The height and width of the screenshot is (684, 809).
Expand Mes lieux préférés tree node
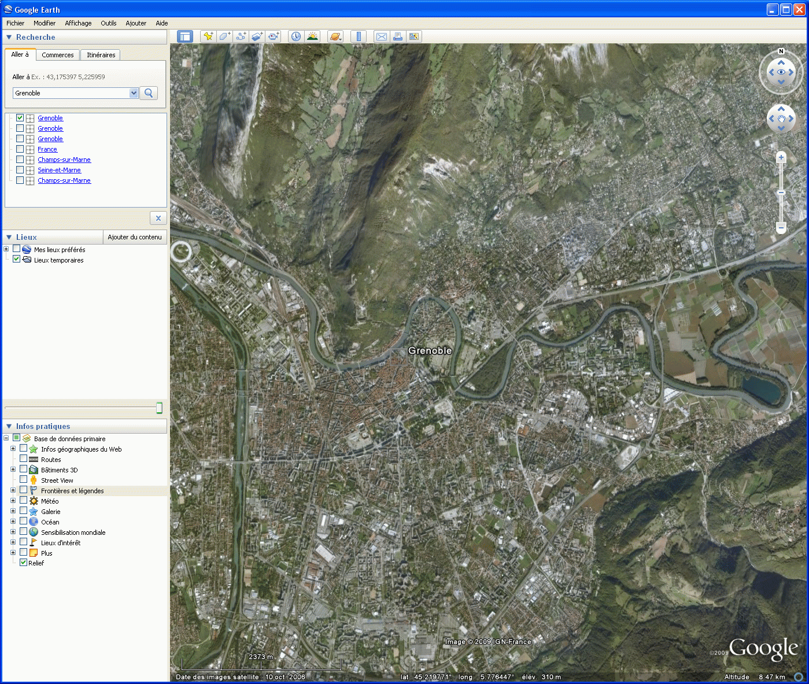[6, 249]
